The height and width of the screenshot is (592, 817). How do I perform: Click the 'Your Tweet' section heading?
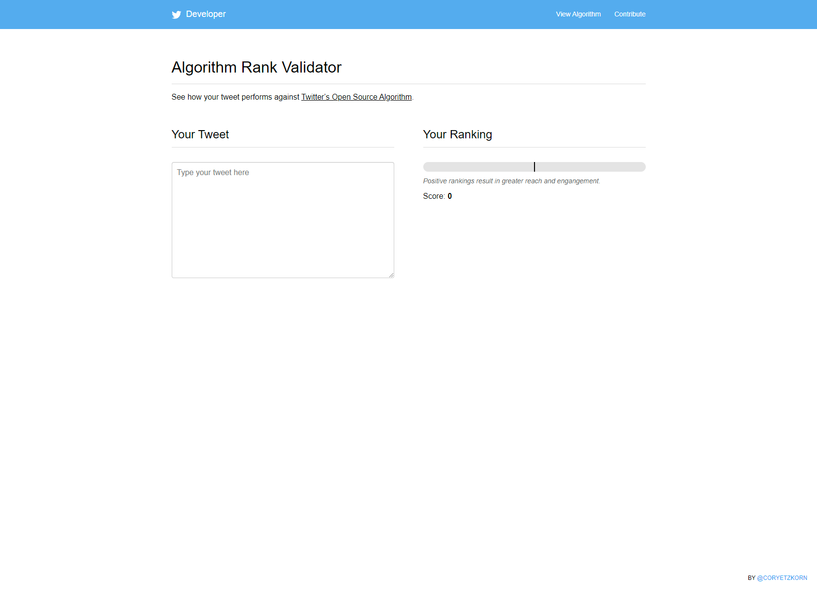tap(200, 134)
